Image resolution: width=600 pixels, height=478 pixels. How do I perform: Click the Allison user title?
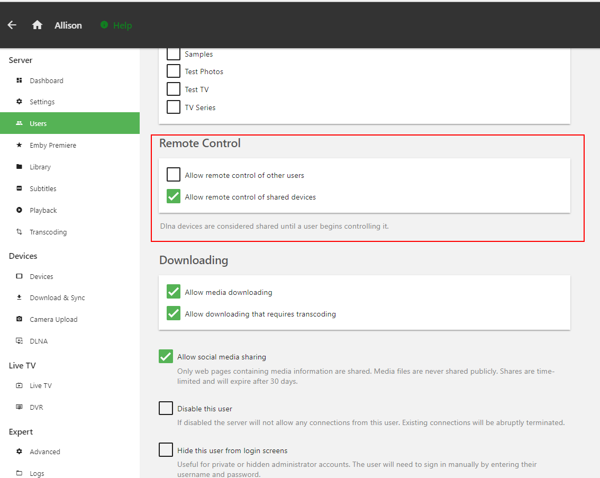pyautogui.click(x=68, y=25)
